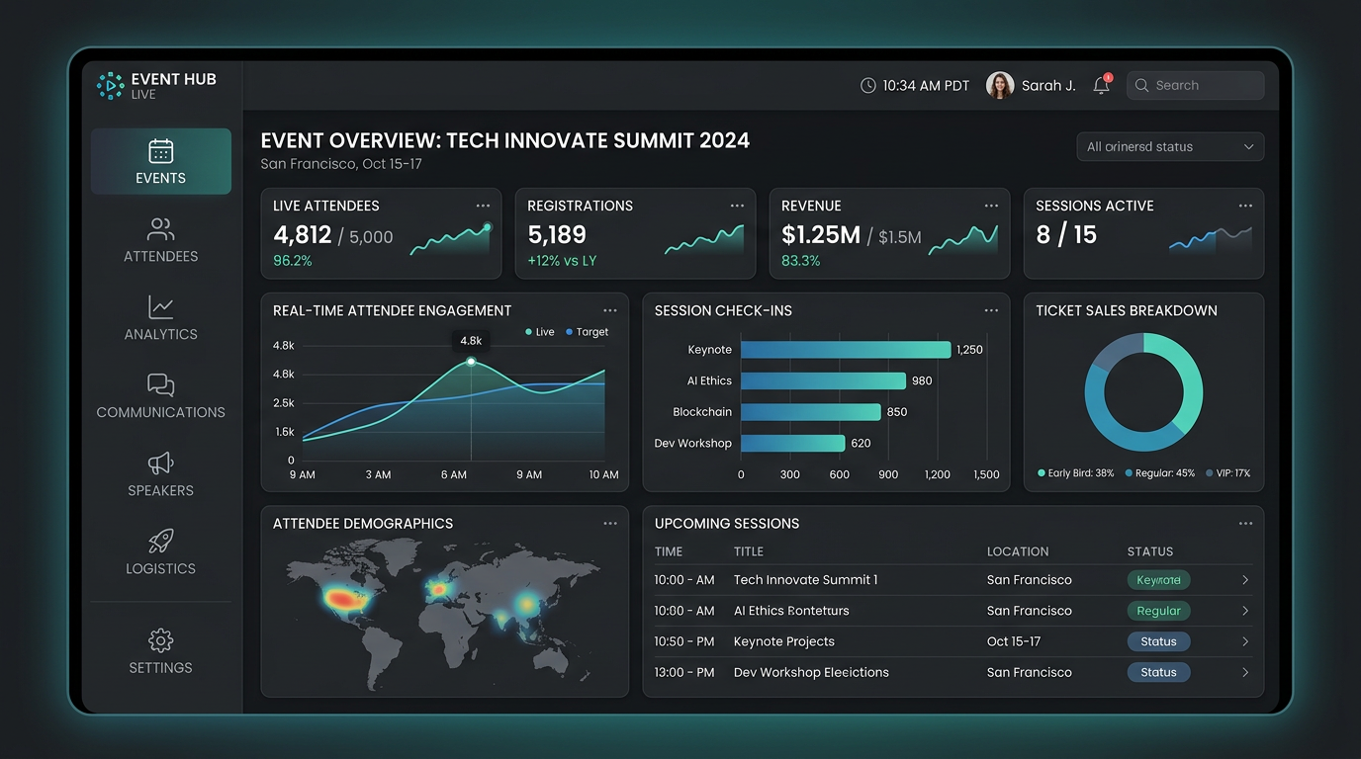Viewport: 1361px width, 759px height.
Task: Click Status badge on Keynote Projects row
Action: click(1158, 641)
